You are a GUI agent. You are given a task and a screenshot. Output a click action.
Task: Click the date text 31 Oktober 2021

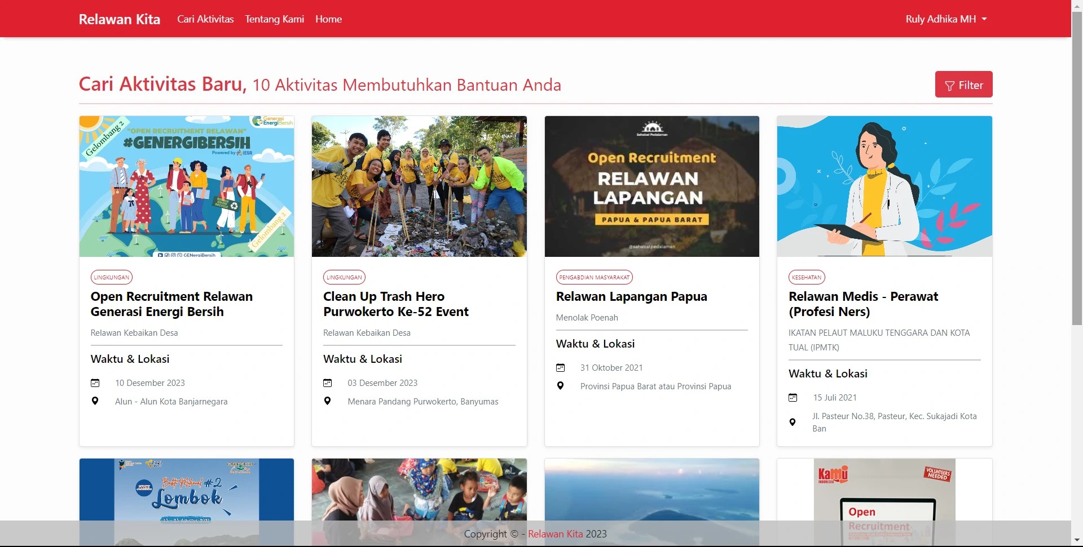pos(611,368)
